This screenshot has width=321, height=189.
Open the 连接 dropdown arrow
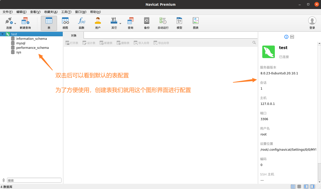pos(15,24)
